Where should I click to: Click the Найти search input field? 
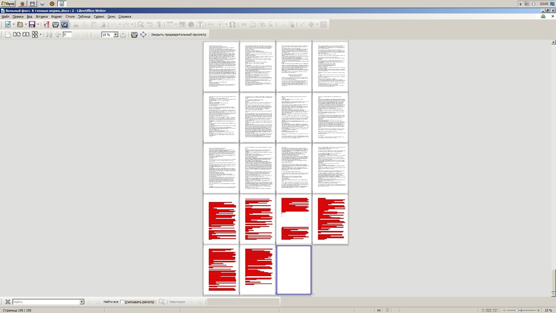click(x=46, y=302)
